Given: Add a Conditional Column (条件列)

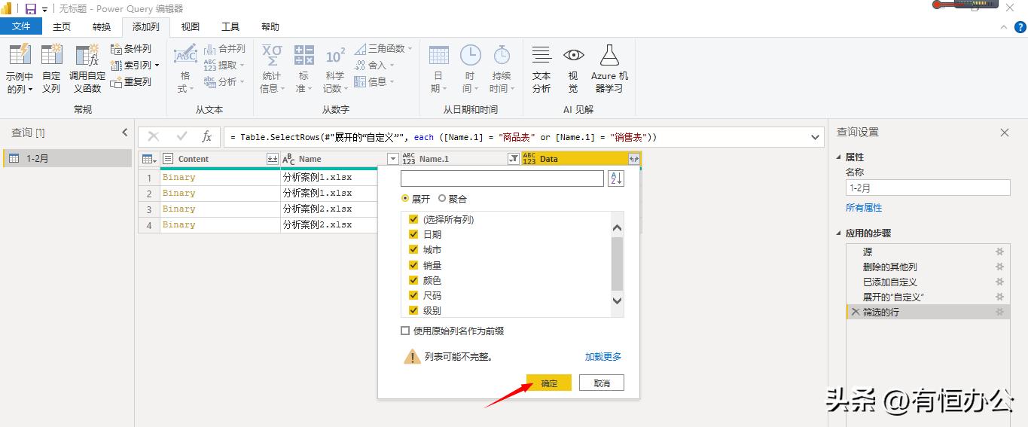Looking at the screenshot, I should [x=131, y=48].
